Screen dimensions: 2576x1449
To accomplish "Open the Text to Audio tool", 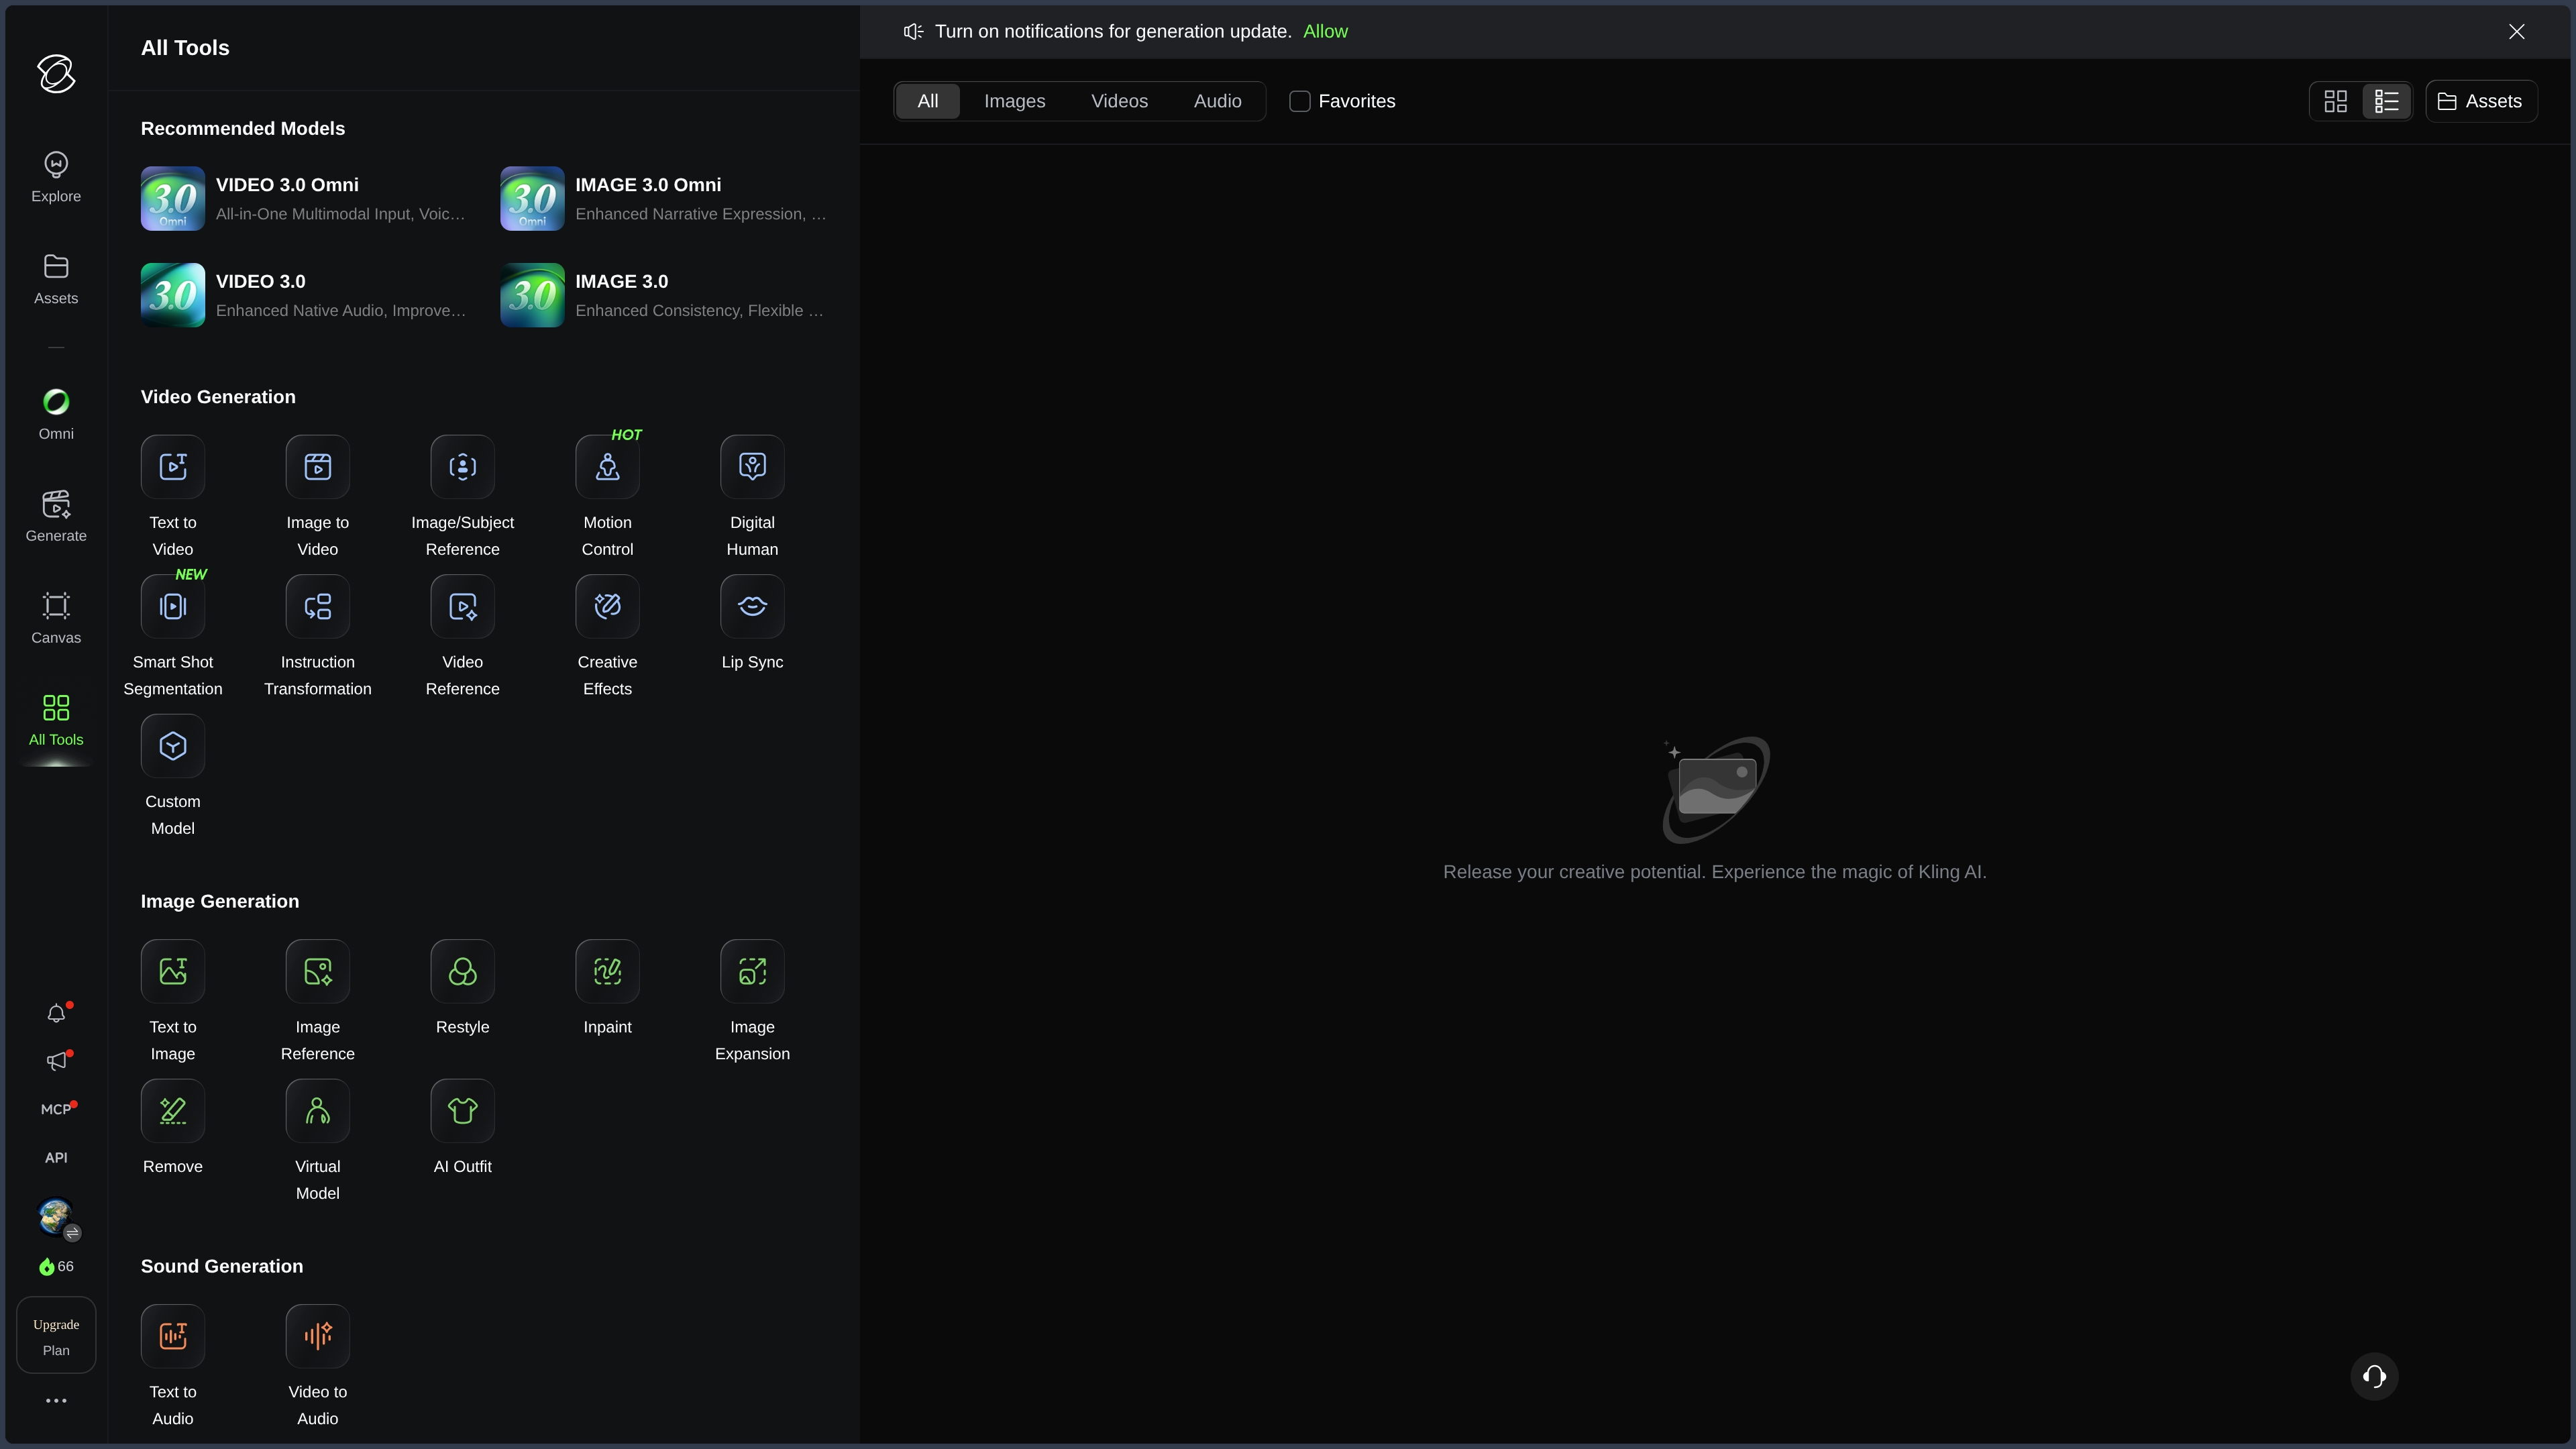I will pos(172,1366).
